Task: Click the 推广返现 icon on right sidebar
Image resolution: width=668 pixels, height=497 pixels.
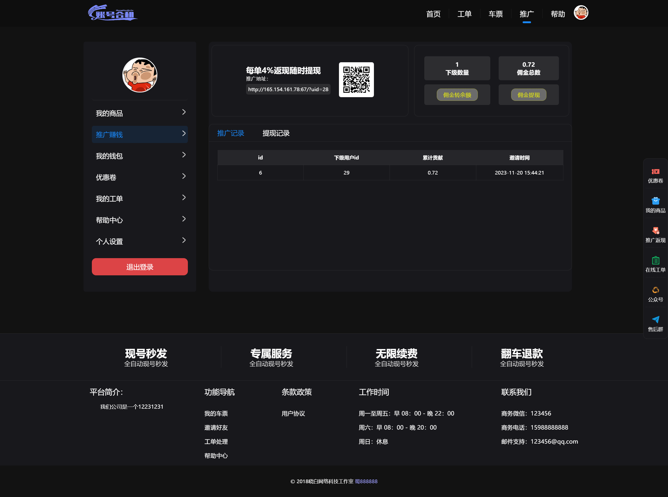Action: point(655,231)
